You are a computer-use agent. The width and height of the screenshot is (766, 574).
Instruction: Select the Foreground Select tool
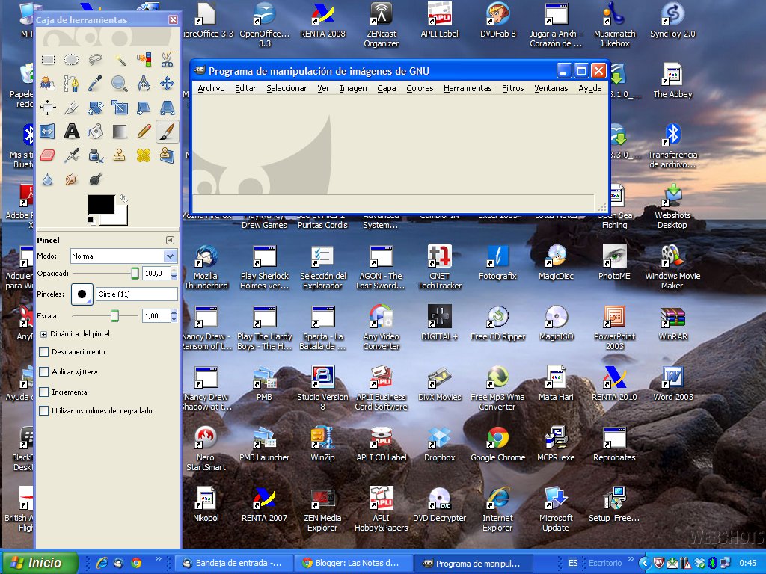pyautogui.click(x=48, y=84)
